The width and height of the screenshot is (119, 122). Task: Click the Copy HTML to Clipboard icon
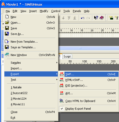pyautogui.click(x=62, y=101)
